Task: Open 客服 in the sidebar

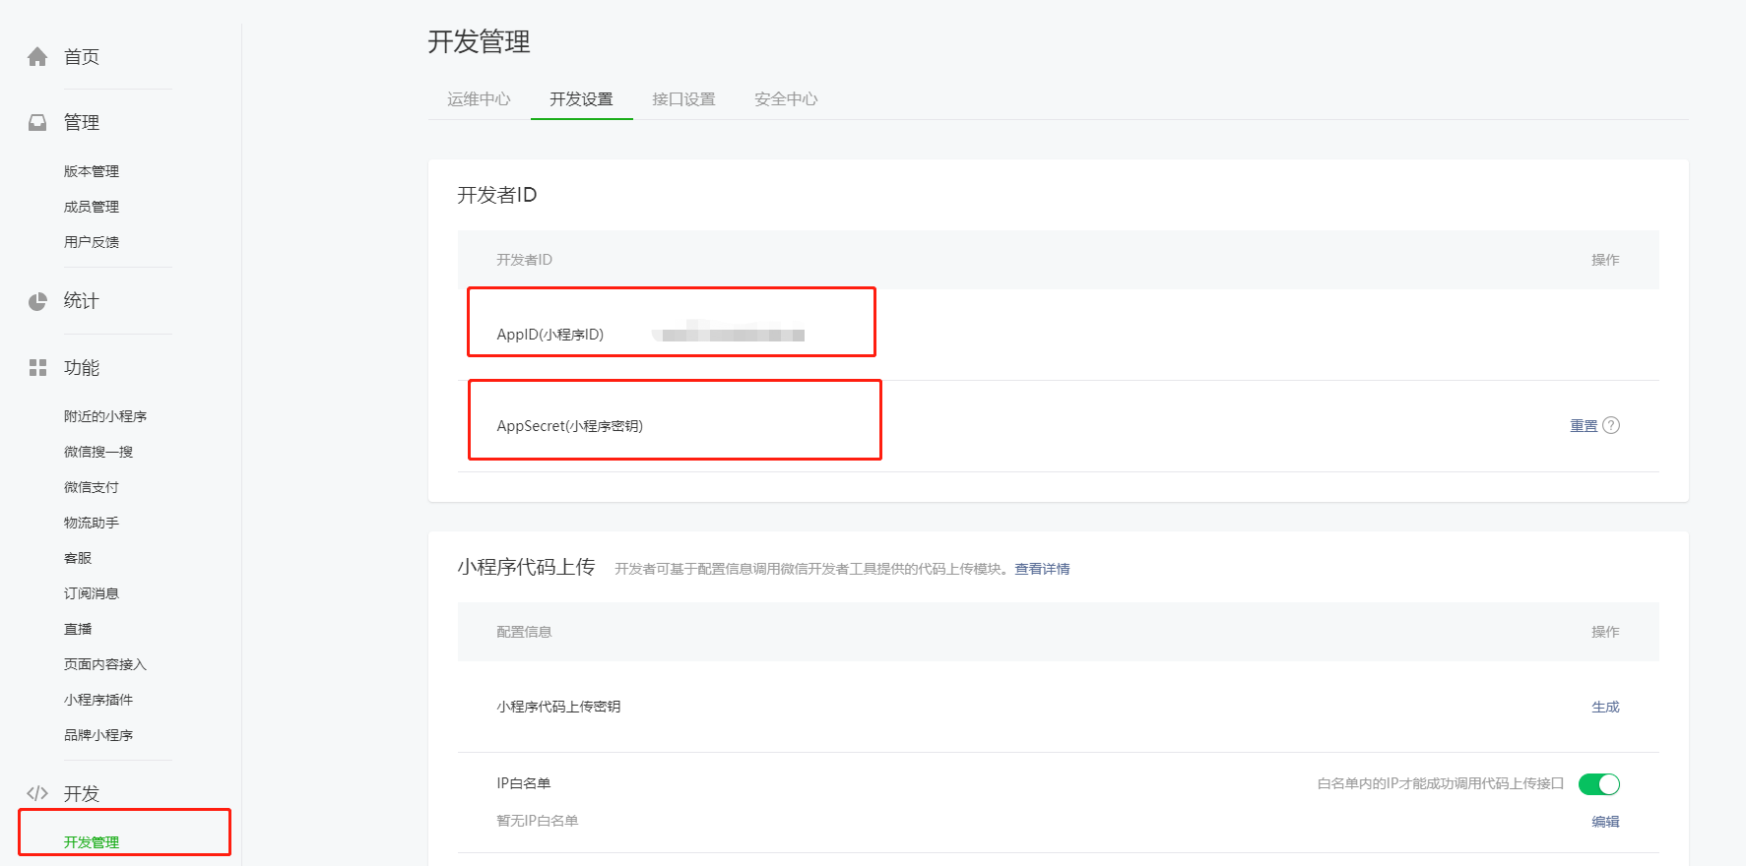Action: (x=78, y=558)
